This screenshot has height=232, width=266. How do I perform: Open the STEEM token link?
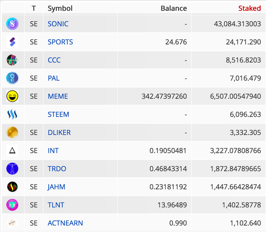[58, 115]
